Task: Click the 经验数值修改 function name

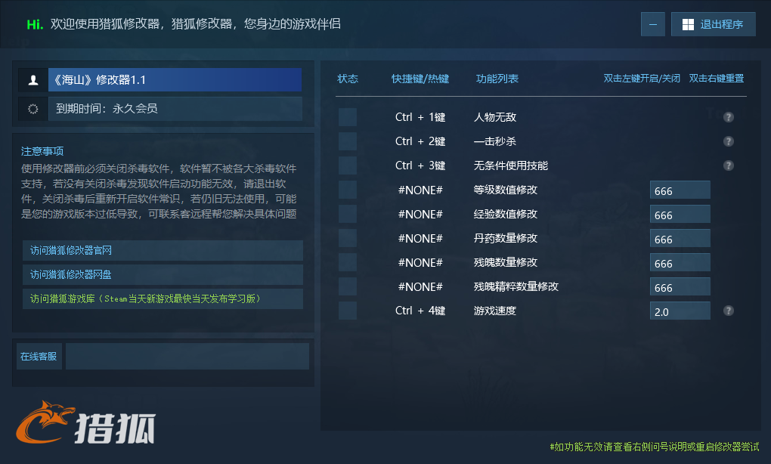Action: 506,214
